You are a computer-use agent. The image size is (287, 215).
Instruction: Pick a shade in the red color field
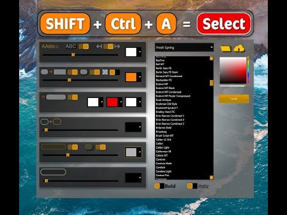[233, 70]
